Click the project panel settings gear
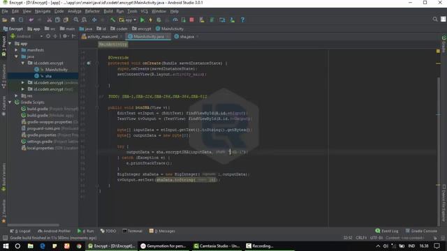Viewport: 447px width, 251px height. [65, 36]
